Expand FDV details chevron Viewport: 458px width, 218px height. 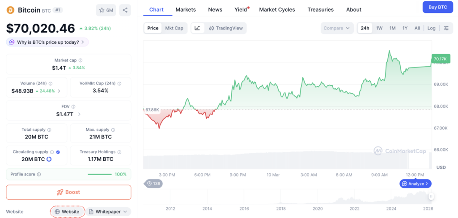pos(79,114)
